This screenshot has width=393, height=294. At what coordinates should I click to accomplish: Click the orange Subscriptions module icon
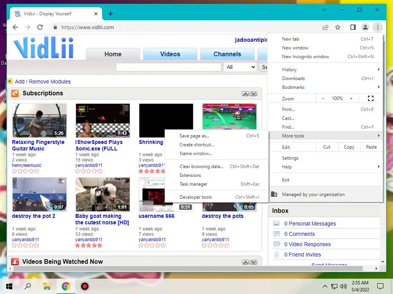15,93
